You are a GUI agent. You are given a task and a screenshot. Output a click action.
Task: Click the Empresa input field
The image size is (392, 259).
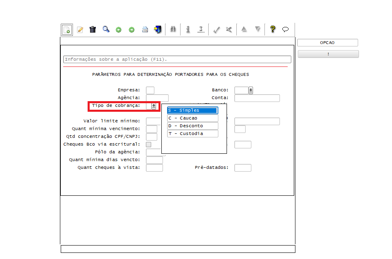point(150,90)
